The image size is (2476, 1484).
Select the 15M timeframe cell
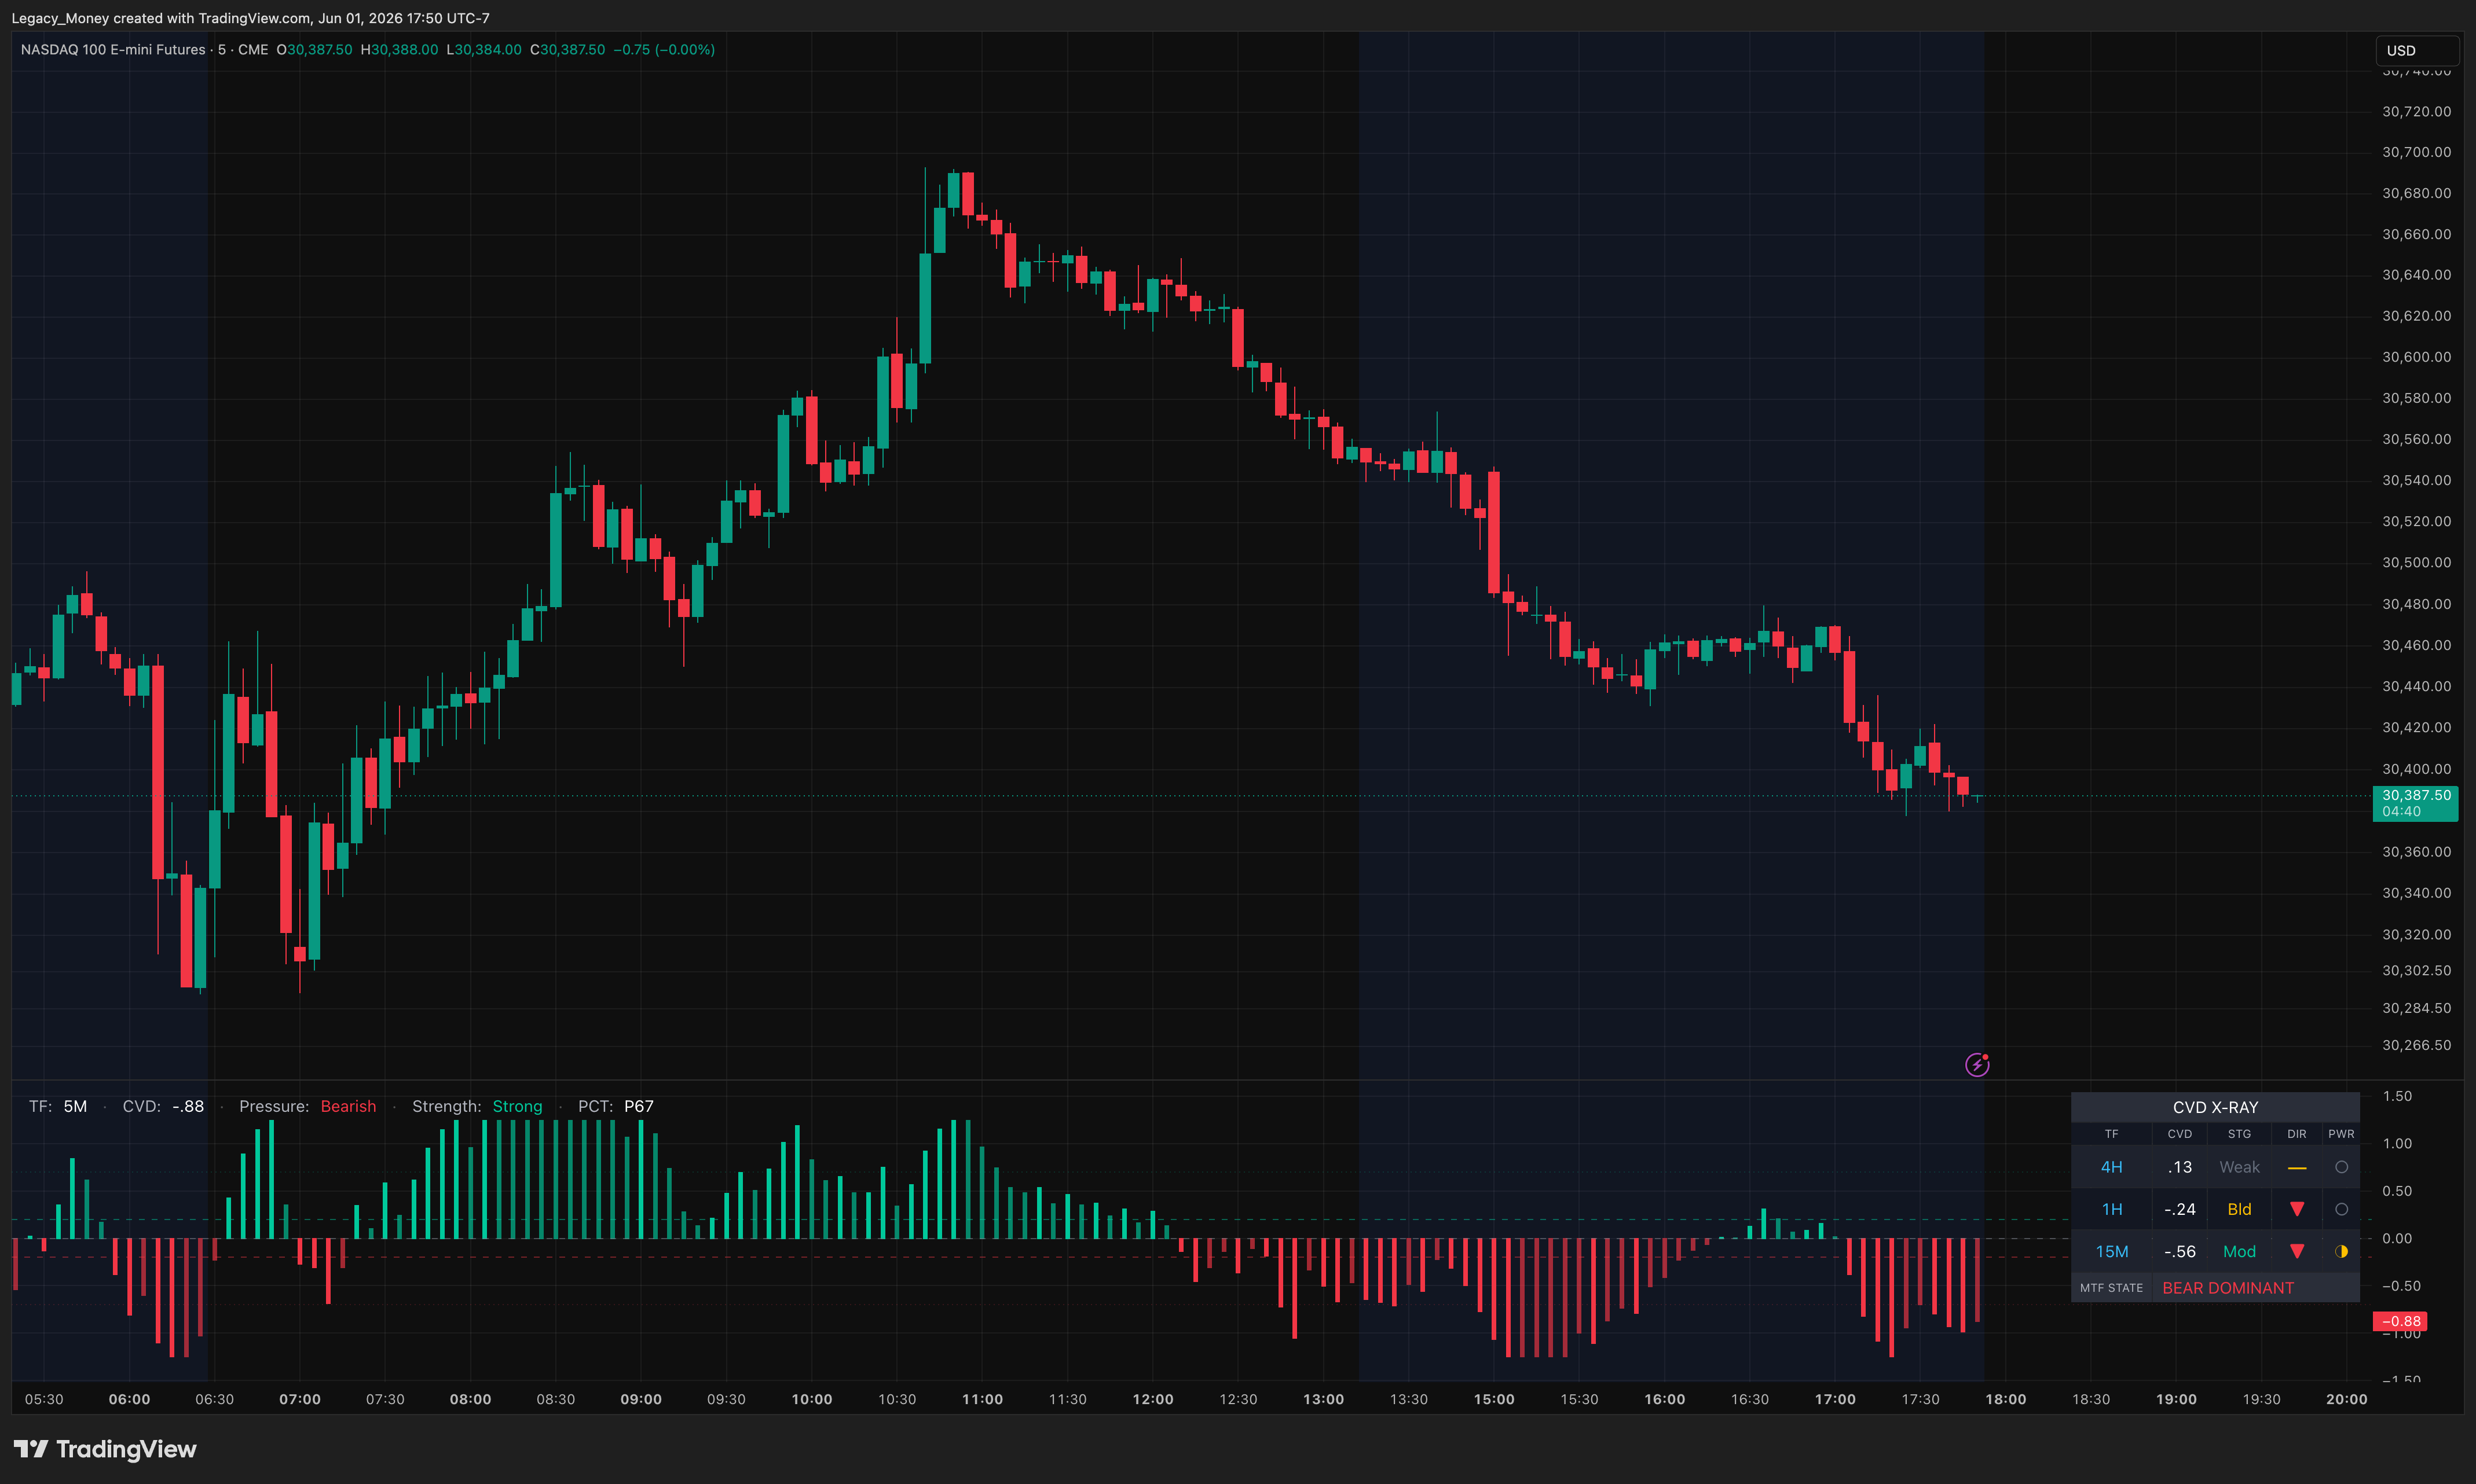coord(2111,1251)
